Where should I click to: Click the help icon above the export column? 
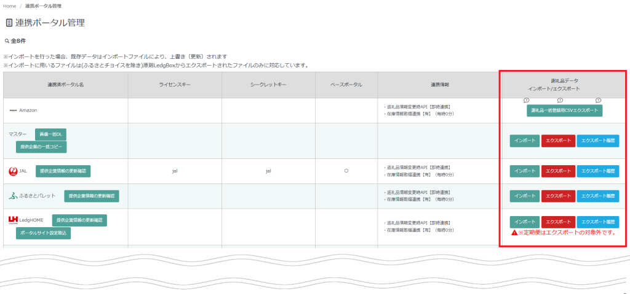click(x=560, y=100)
